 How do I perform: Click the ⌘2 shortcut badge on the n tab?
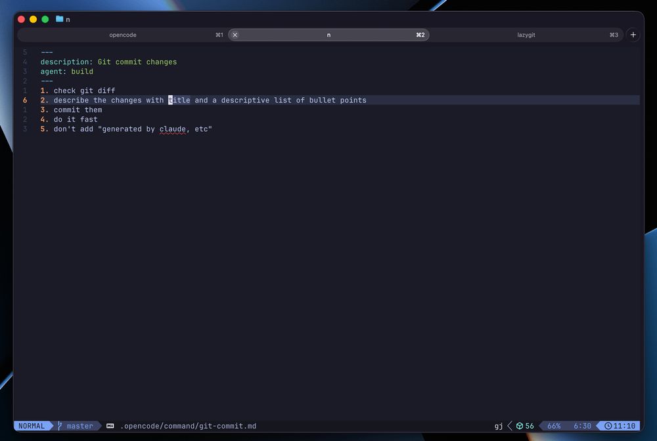click(420, 35)
